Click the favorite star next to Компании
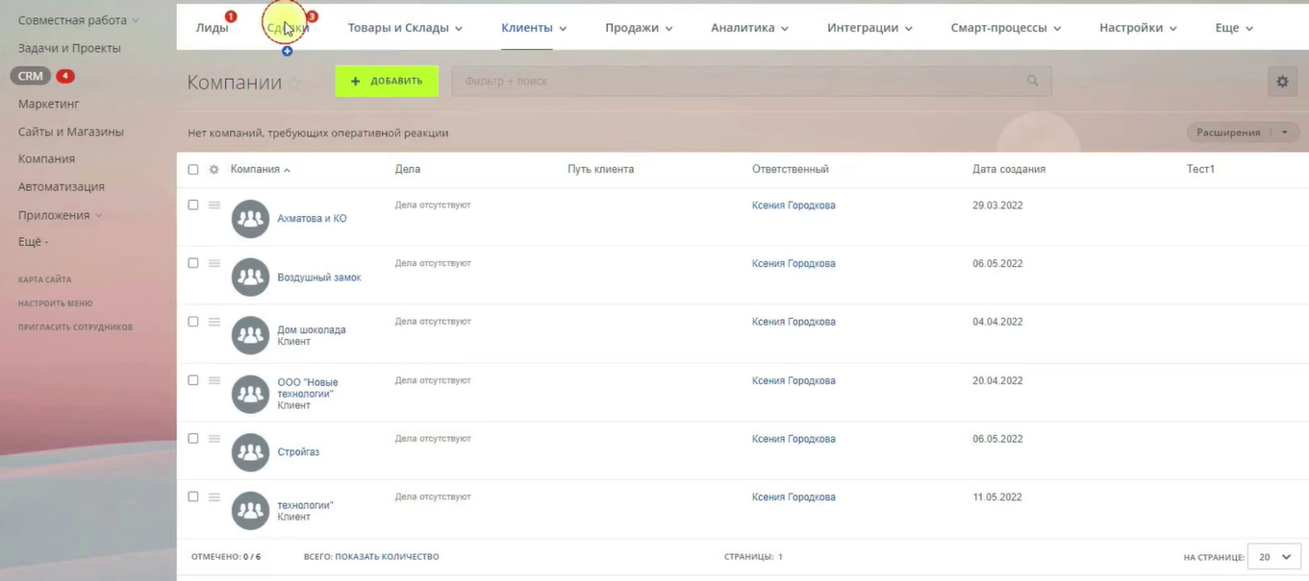This screenshot has width=1309, height=581. coord(294,84)
